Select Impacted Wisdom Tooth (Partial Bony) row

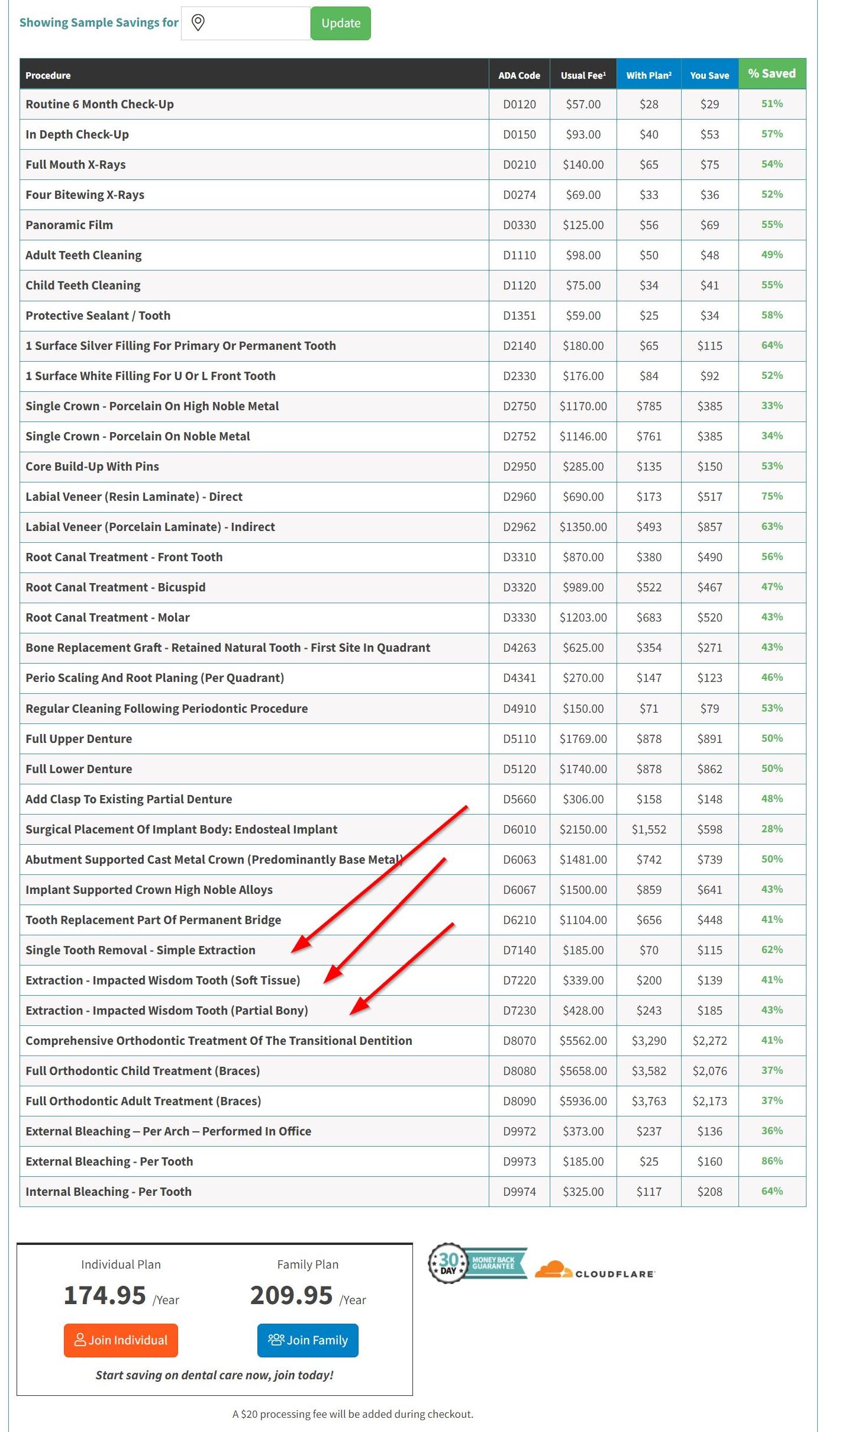click(412, 1011)
